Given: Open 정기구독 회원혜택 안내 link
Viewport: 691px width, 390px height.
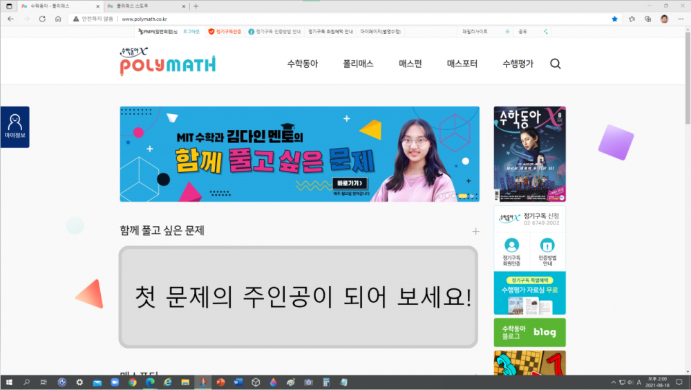Looking at the screenshot, I should (330, 31).
